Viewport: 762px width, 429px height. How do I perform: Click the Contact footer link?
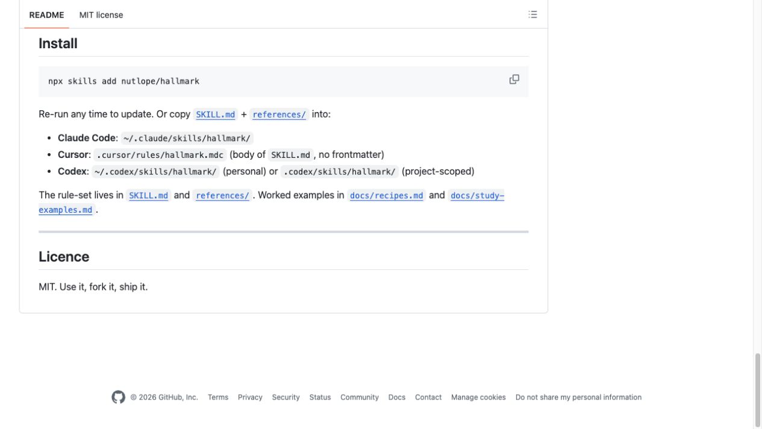(x=428, y=398)
